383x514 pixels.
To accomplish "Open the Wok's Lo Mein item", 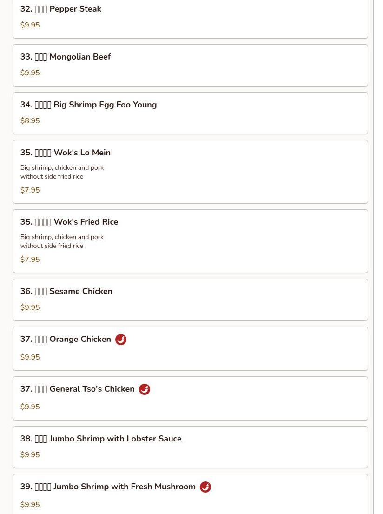I will click(66, 153).
